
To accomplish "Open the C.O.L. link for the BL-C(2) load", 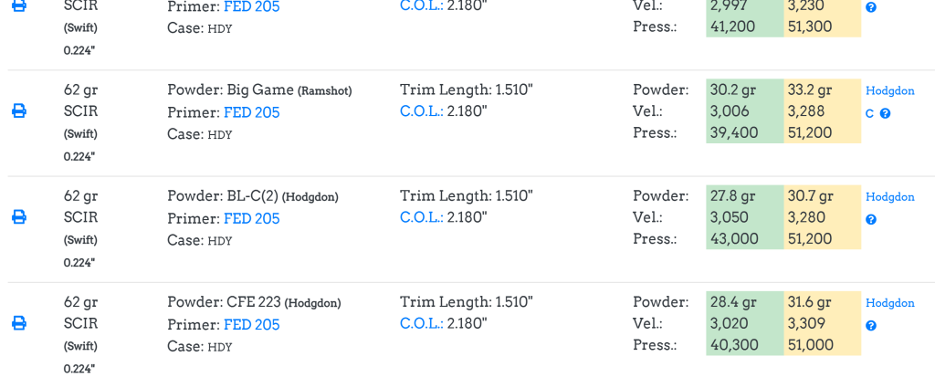I will click(x=421, y=217).
